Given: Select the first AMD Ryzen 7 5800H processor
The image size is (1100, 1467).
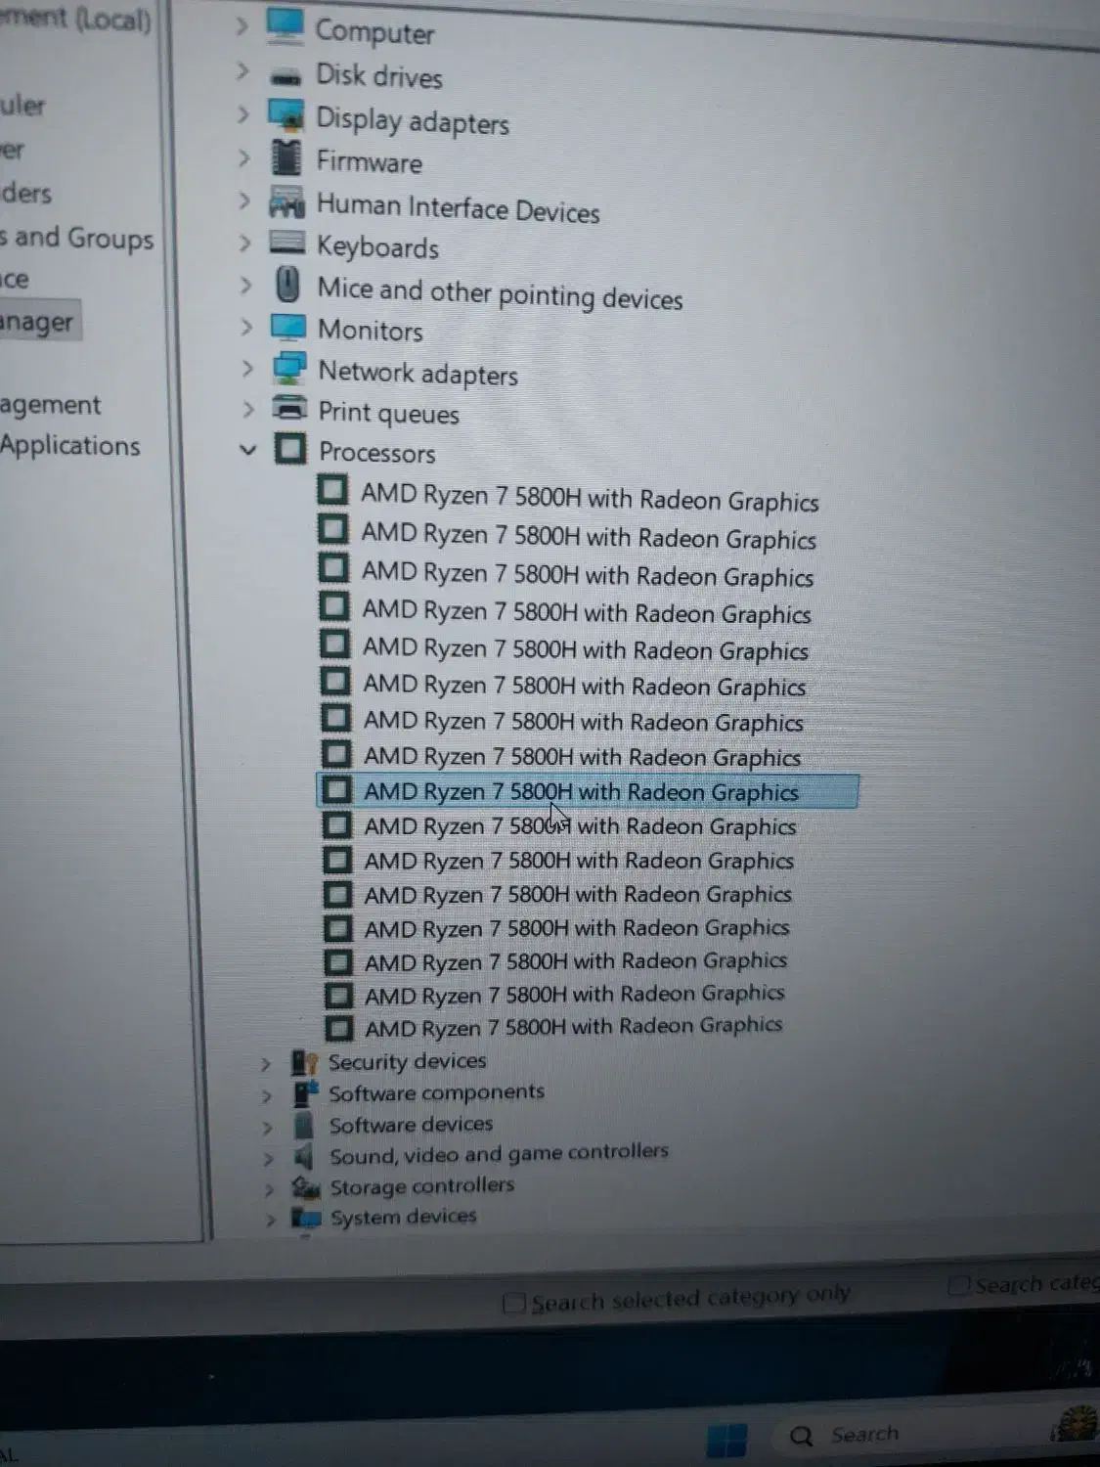Looking at the screenshot, I should pyautogui.click(x=590, y=497).
